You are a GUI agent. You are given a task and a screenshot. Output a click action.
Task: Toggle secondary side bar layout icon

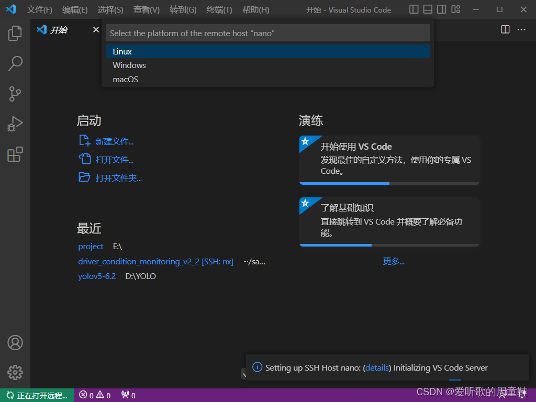click(x=442, y=9)
